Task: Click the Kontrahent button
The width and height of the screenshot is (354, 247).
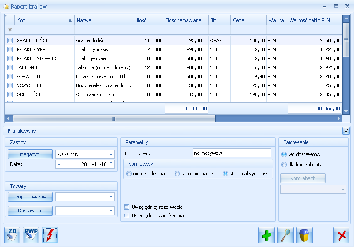Action: coord(303,178)
